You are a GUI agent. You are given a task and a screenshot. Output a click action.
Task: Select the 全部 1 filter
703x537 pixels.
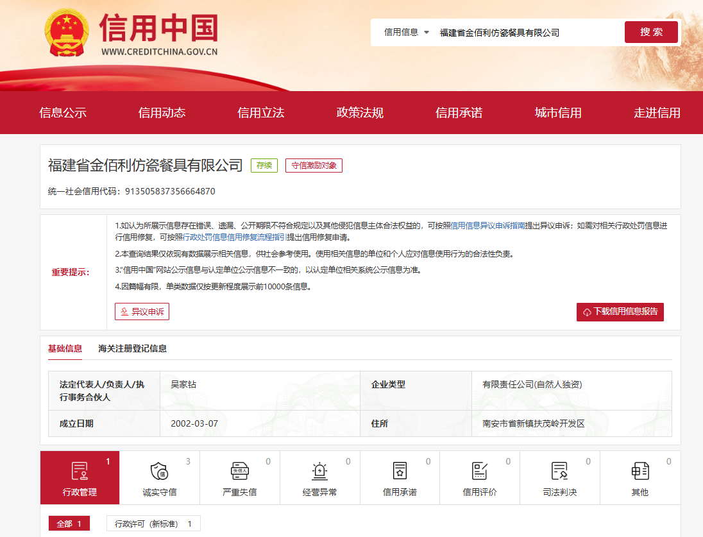(x=69, y=524)
